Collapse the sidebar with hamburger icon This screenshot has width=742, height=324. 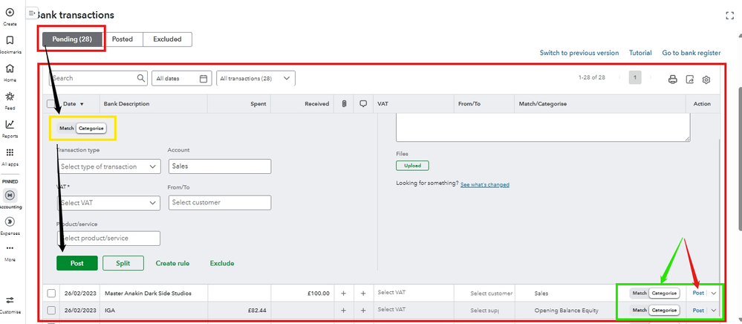32,13
